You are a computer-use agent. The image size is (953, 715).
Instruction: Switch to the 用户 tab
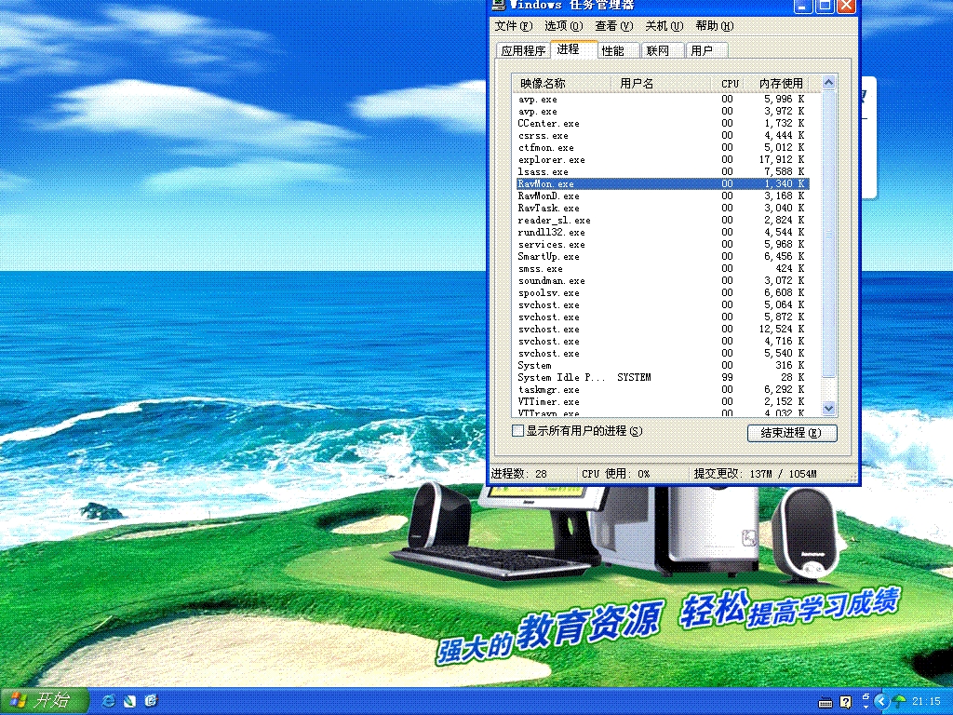point(706,50)
